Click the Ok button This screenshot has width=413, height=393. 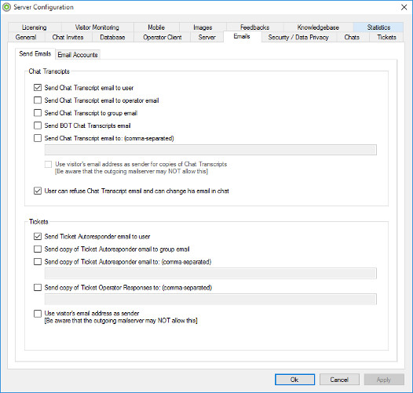tap(294, 380)
